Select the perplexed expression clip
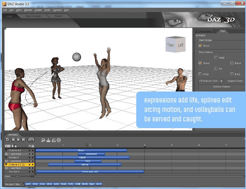246x189 pixels. coord(91,154)
